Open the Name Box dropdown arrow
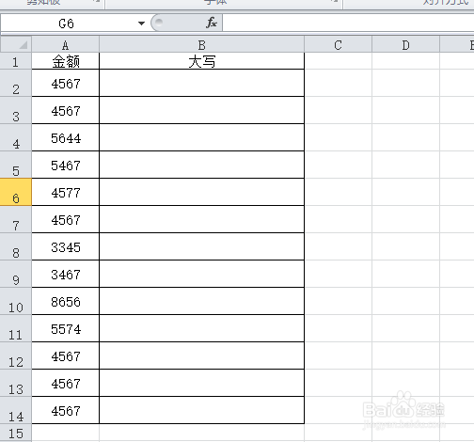Viewport: 474px width, 442px height. [x=141, y=24]
